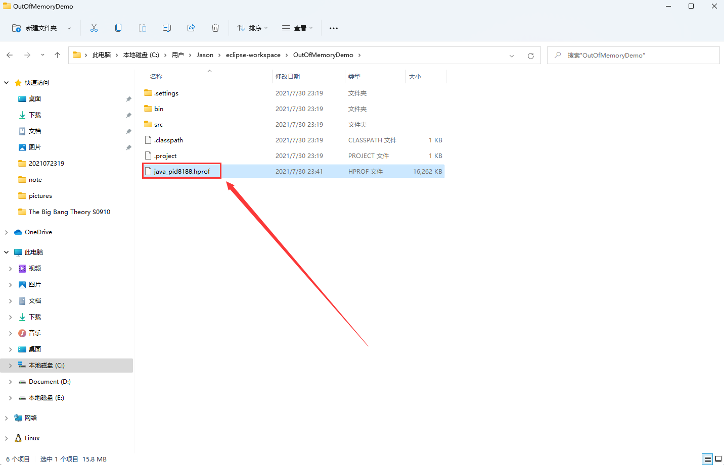724x465 pixels.
Task: Open the more options ellipsis menu
Action: point(334,28)
